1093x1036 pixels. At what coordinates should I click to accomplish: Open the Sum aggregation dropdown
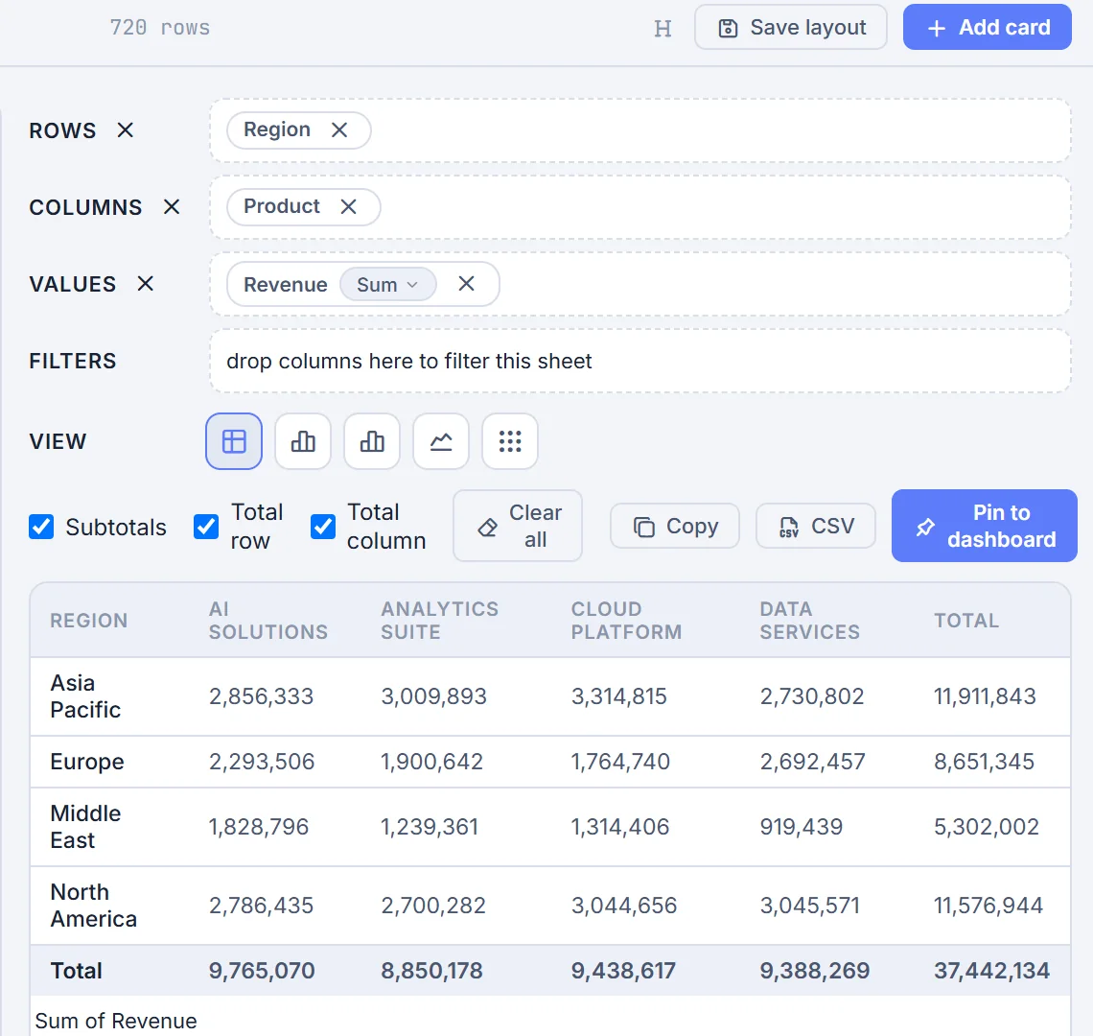[387, 285]
